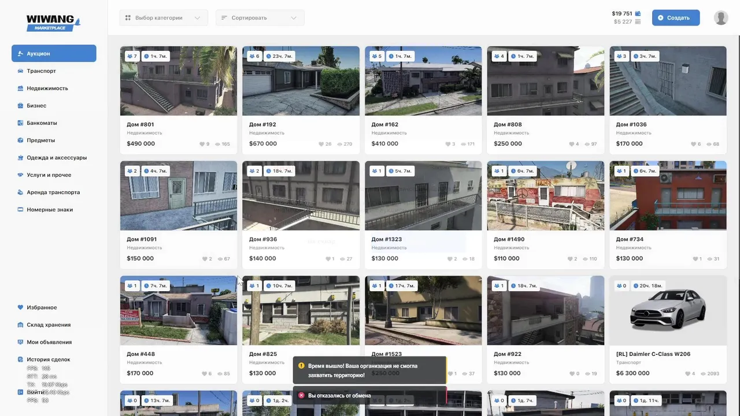
Task: Click the $19 751 balance
Action: click(x=622, y=13)
